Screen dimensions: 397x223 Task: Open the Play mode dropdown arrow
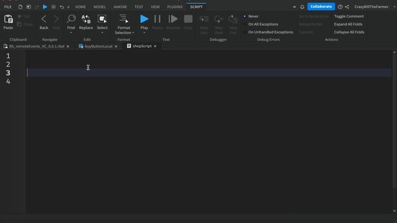pos(144,33)
